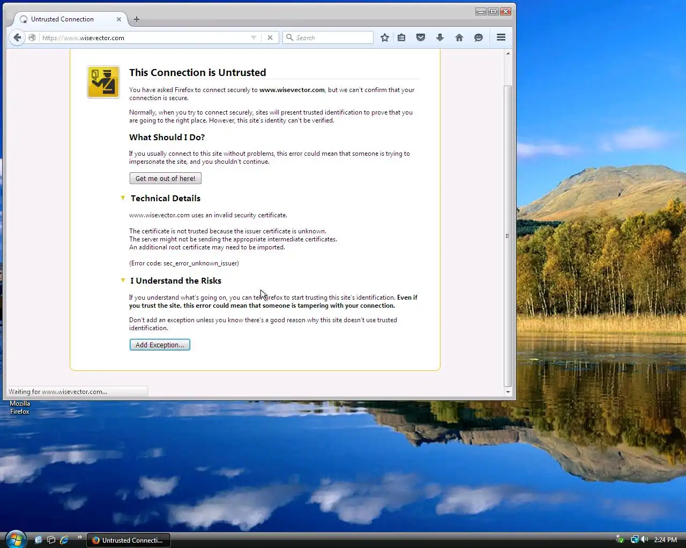Open the Hello chat bubble icon

point(479,37)
